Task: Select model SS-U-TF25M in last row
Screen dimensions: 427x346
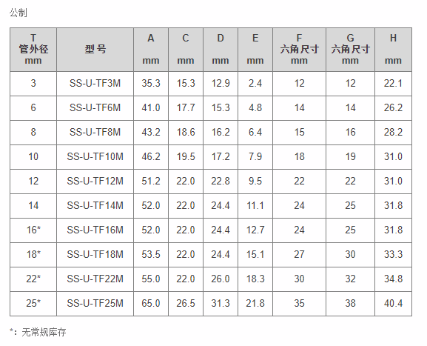Action: click(x=95, y=304)
